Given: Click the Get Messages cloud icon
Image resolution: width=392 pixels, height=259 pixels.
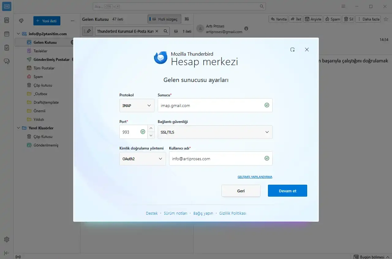Looking at the screenshot, I should point(21,21).
